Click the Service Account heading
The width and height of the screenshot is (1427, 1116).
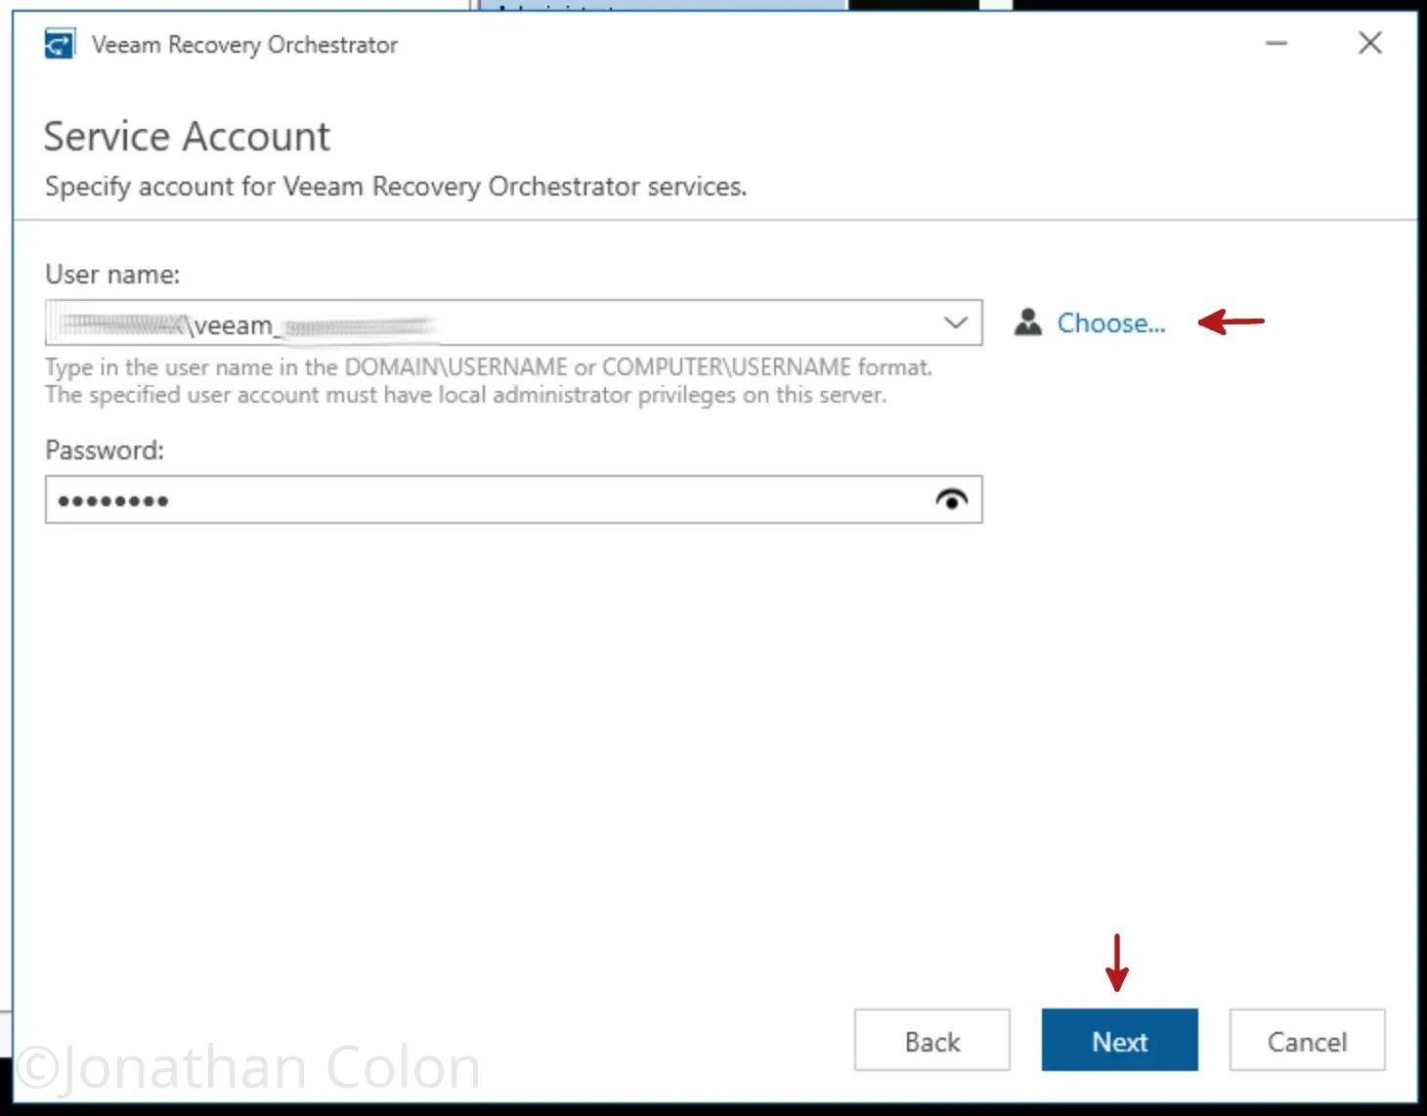(187, 136)
